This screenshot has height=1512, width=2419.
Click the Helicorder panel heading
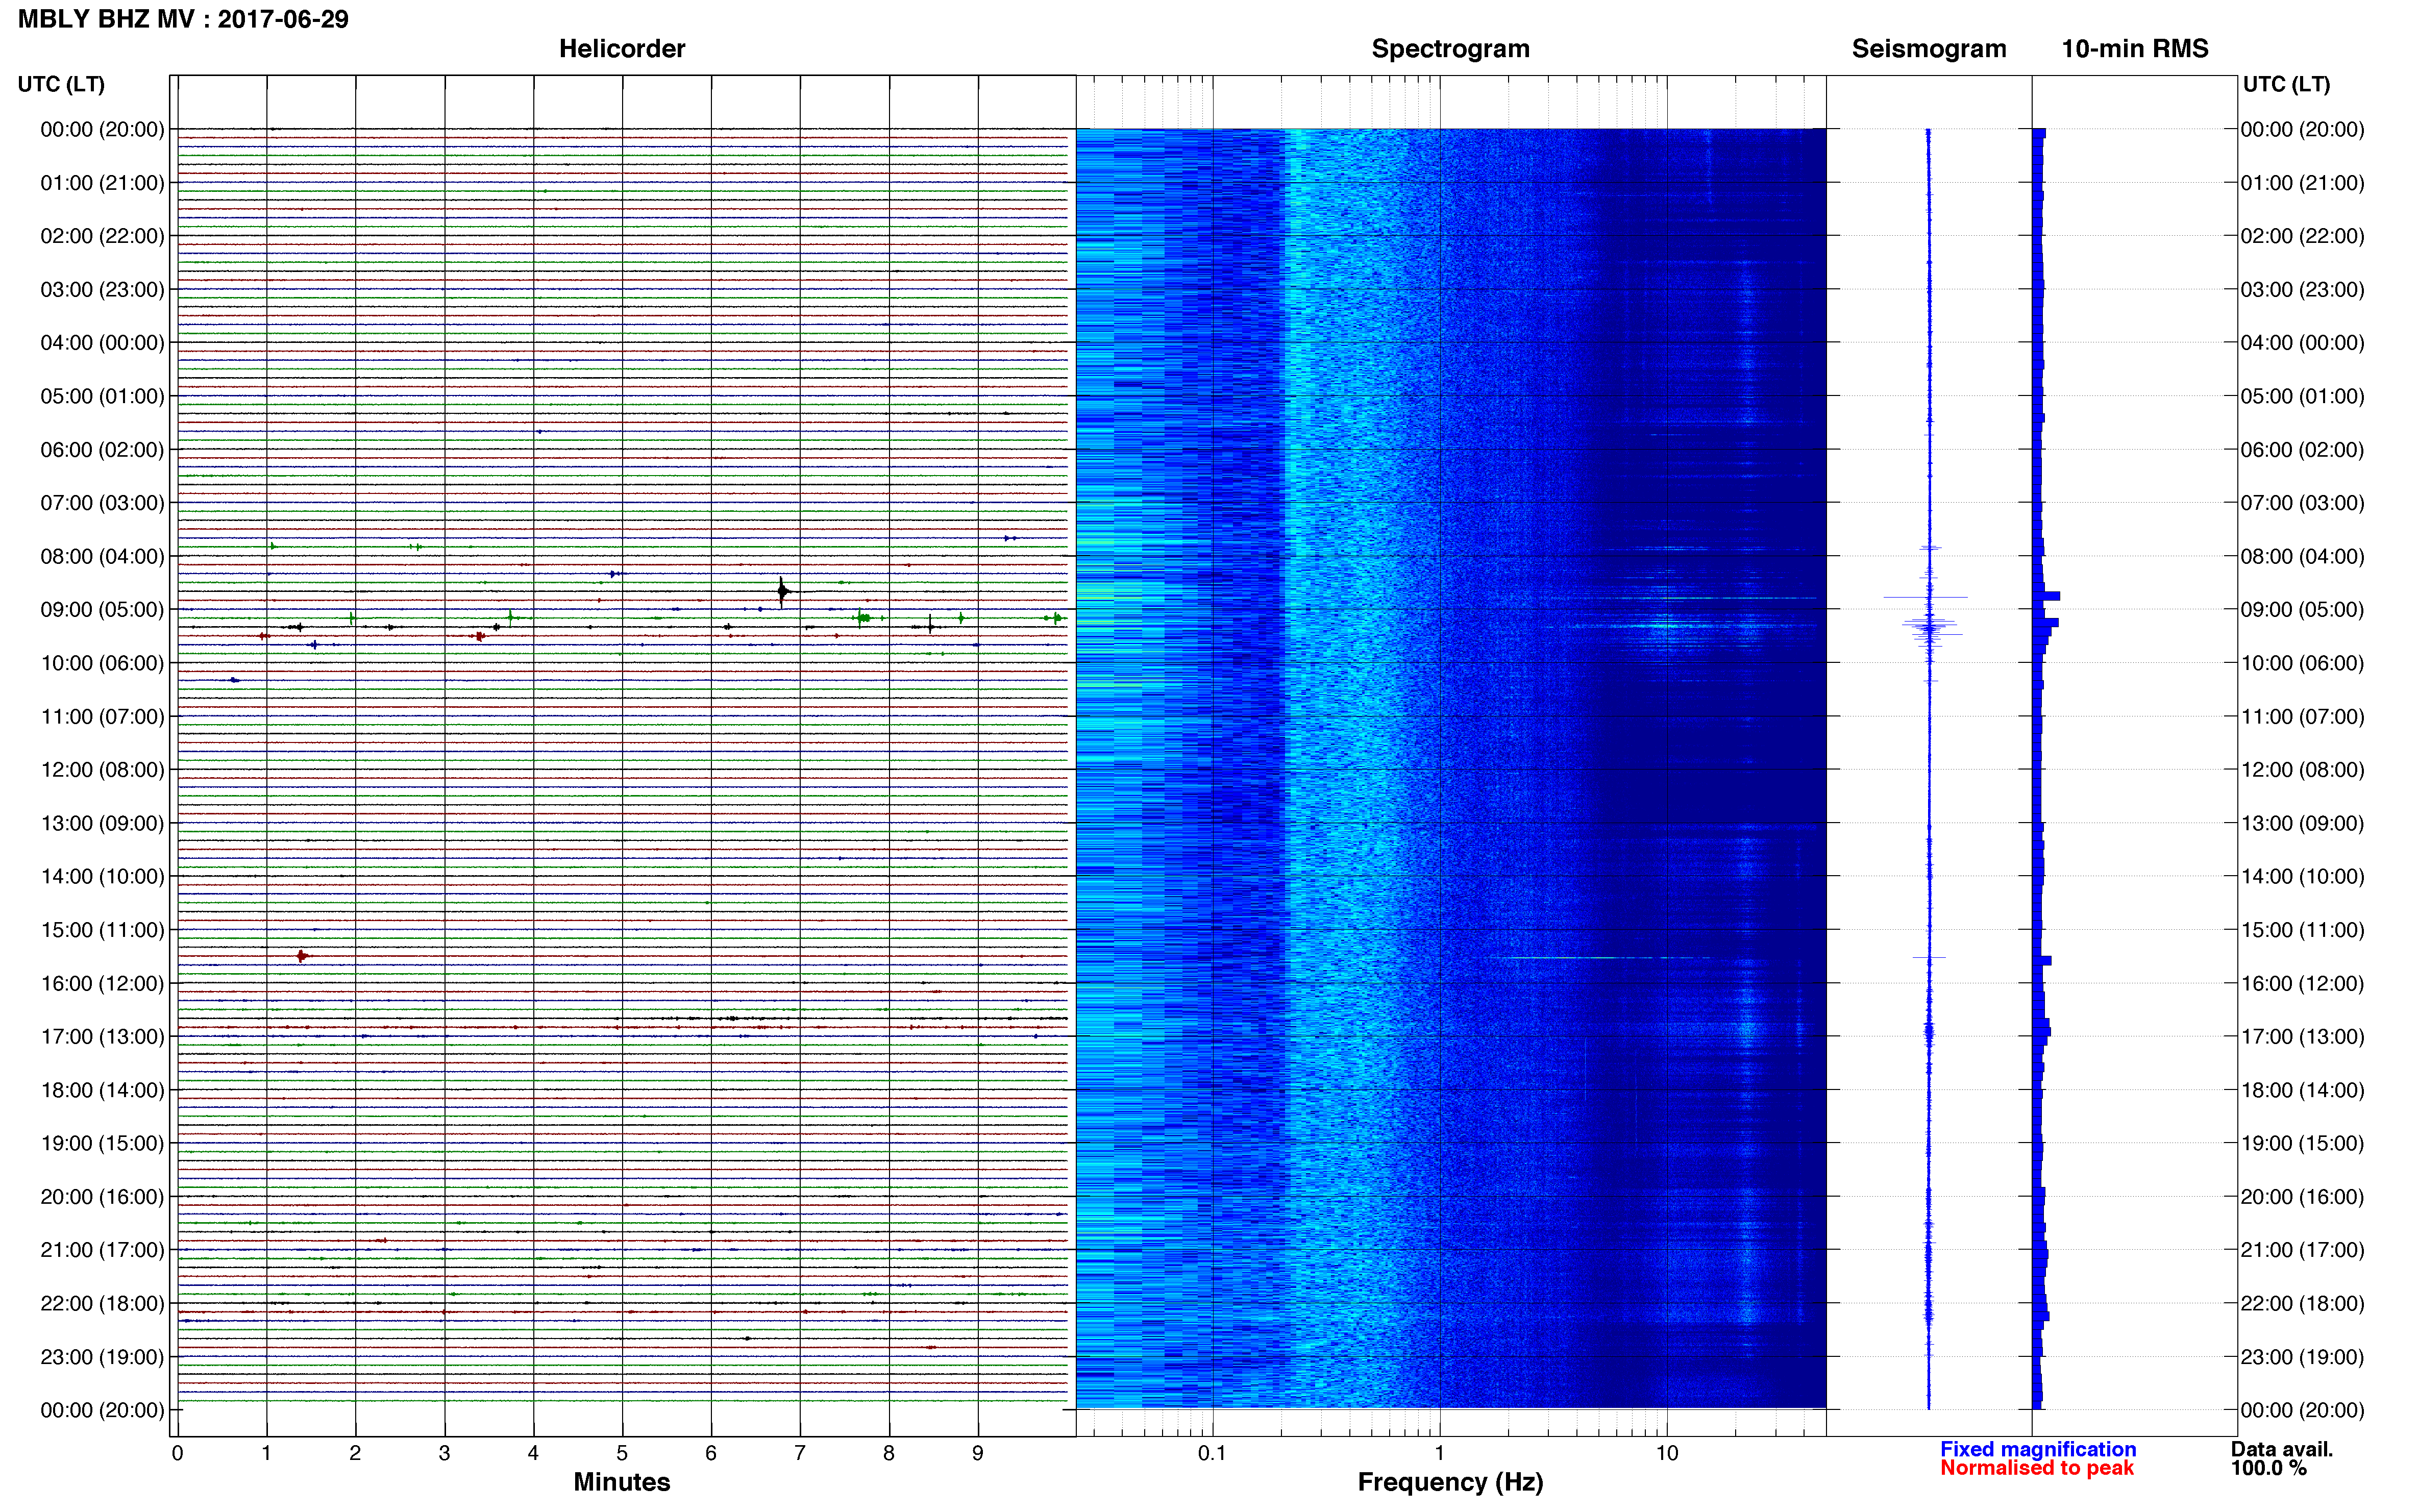[622, 49]
